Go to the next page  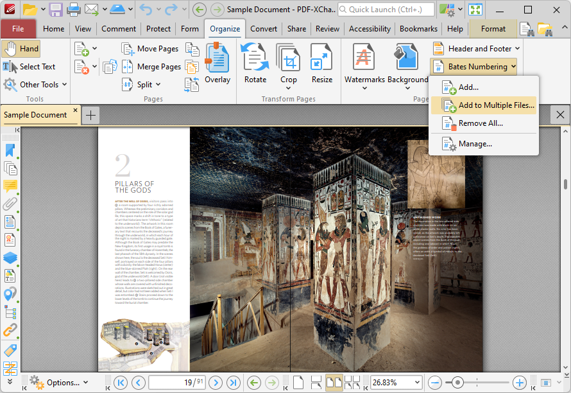point(216,383)
